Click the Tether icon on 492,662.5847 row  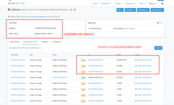(x=136, y=60)
